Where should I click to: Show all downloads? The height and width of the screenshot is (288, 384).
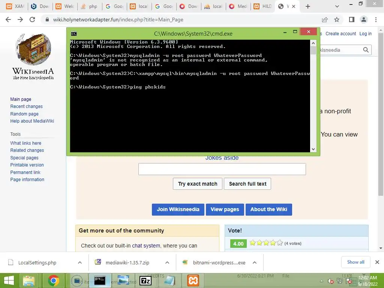point(355,262)
